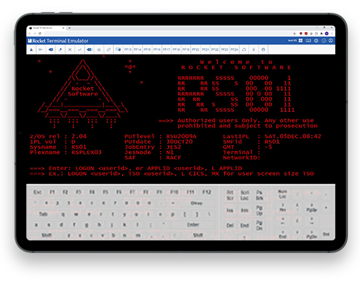Click the first triangle icon in the emulator toolbar
Viewport: 360px width, 301px height.
tap(31, 49)
